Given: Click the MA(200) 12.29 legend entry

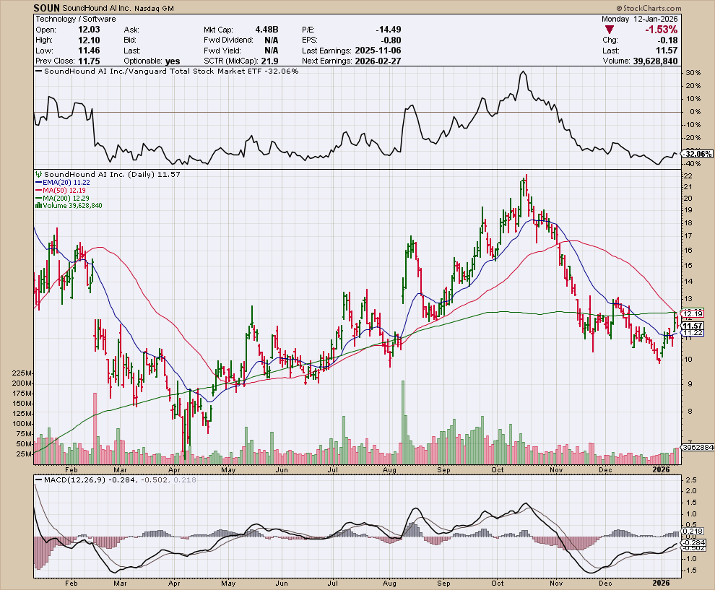Looking at the screenshot, I should [62, 199].
